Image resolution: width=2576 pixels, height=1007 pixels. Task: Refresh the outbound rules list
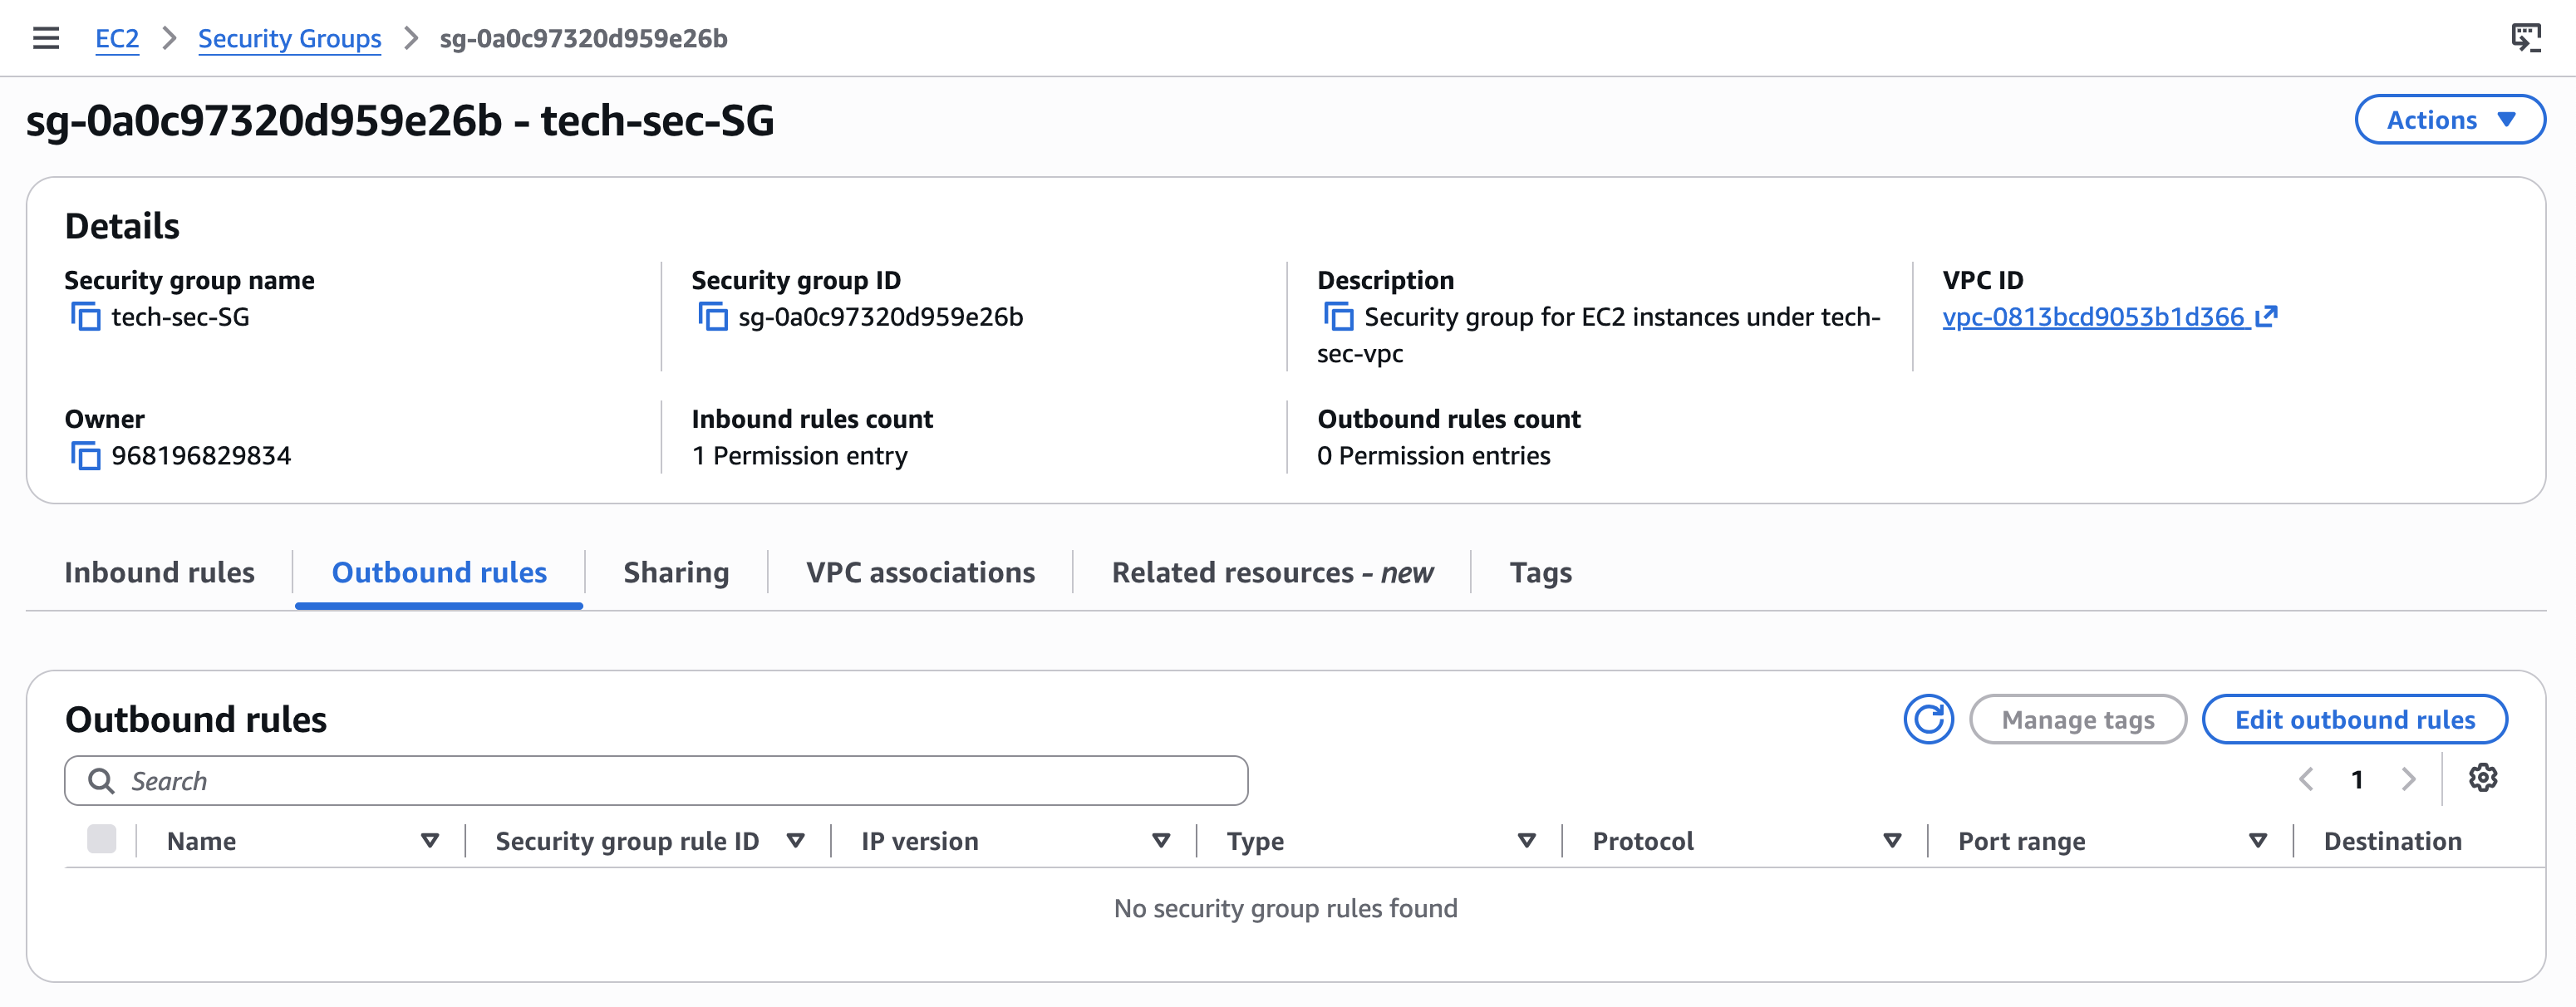tap(1928, 719)
